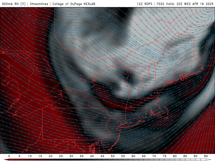The height and width of the screenshot is (161, 215).
Task: Select the "Streamlines" header label
Action: pyautogui.click(x=39, y=4)
